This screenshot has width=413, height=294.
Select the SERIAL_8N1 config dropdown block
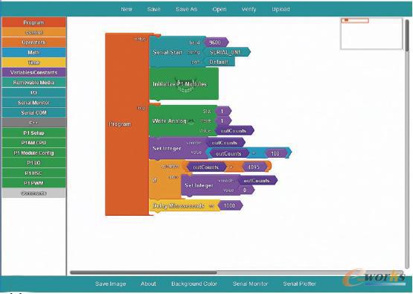pyautogui.click(x=227, y=52)
